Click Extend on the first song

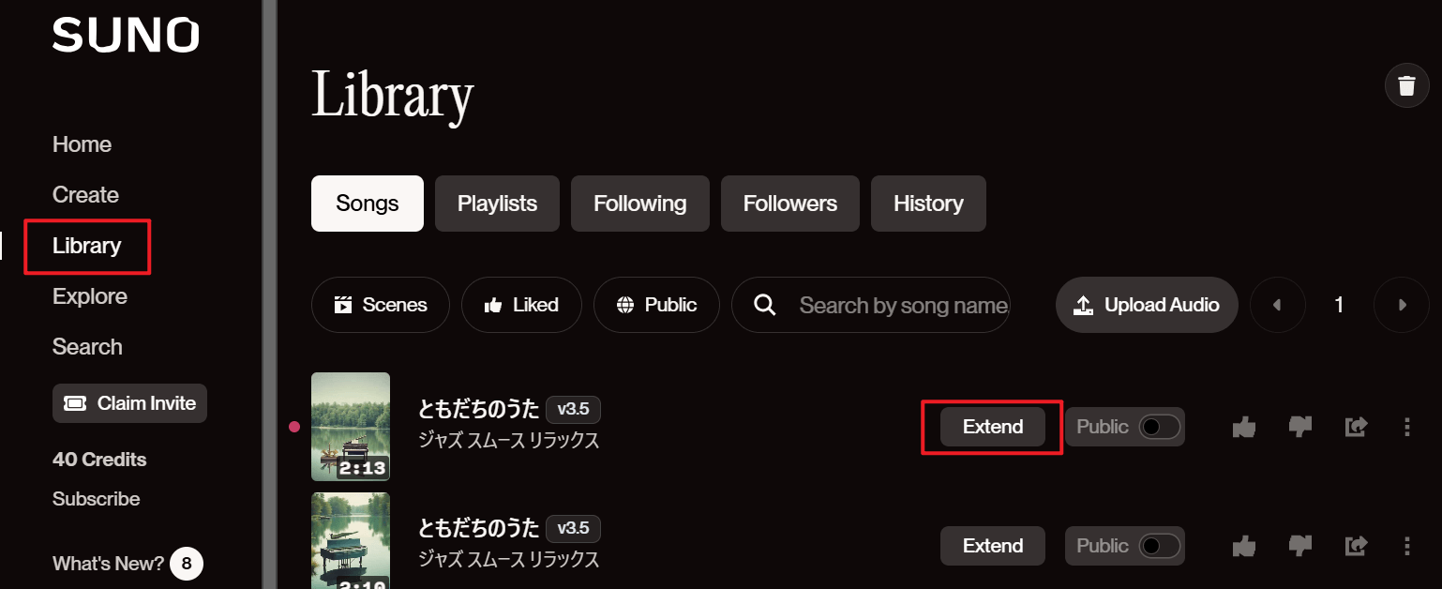click(x=993, y=427)
